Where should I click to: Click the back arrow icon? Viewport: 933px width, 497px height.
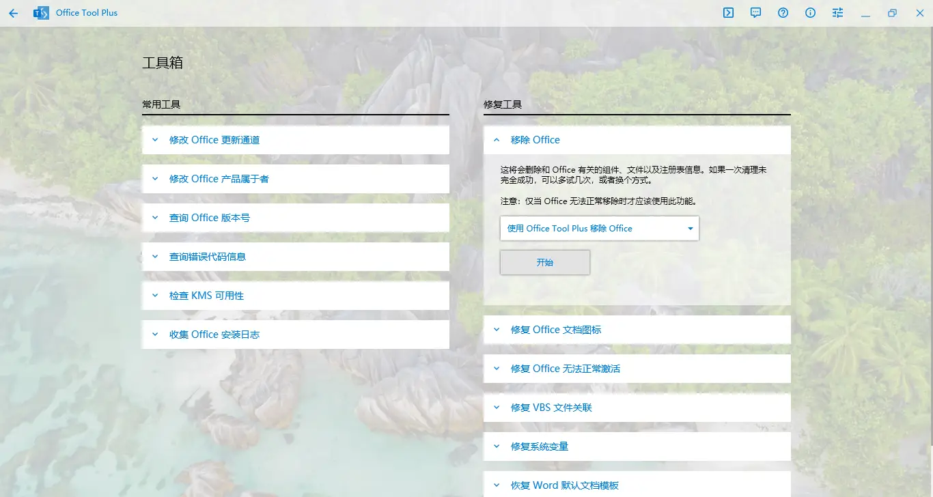14,13
